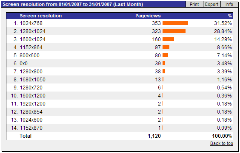Image resolution: width=240 pixels, height=153 pixels.
Task: Follow the Back to top link
Action: tap(221, 143)
